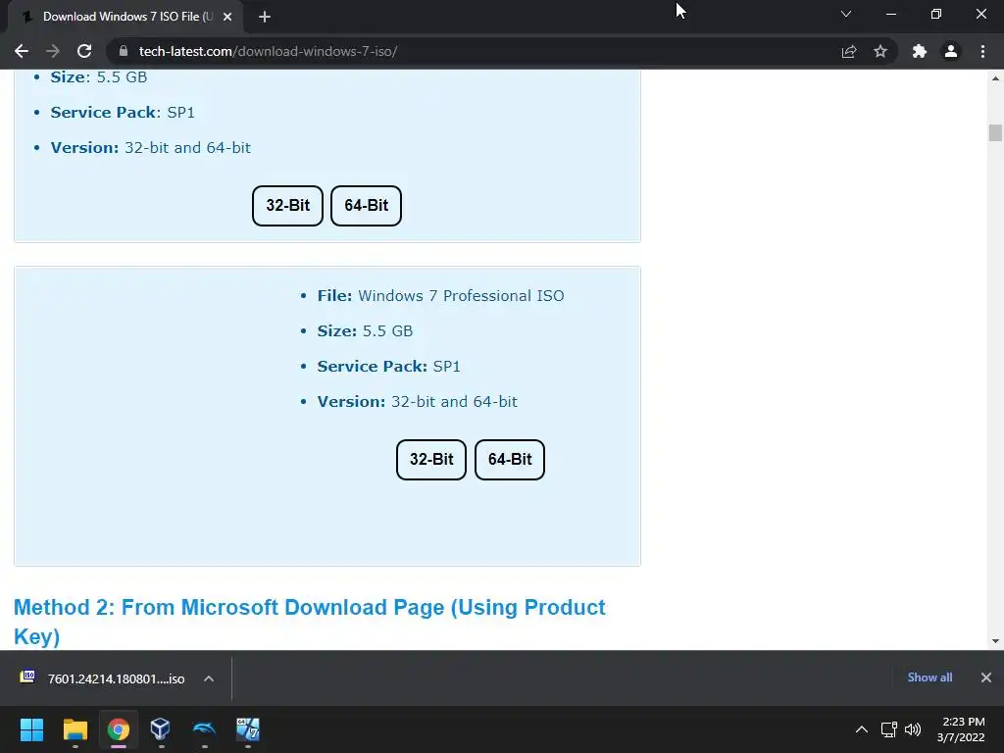This screenshot has height=753, width=1004.
Task: Download Windows 7 Professional 32-Bit ISO
Action: coord(431,460)
